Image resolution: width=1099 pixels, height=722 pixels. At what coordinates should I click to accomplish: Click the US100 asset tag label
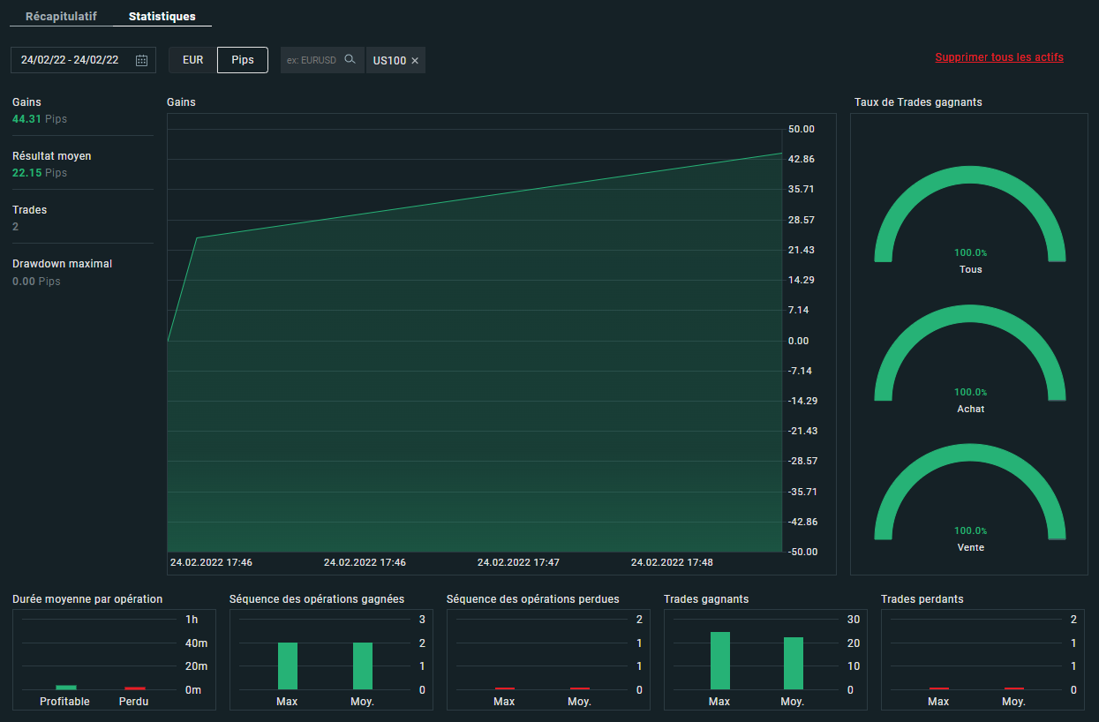click(x=389, y=61)
